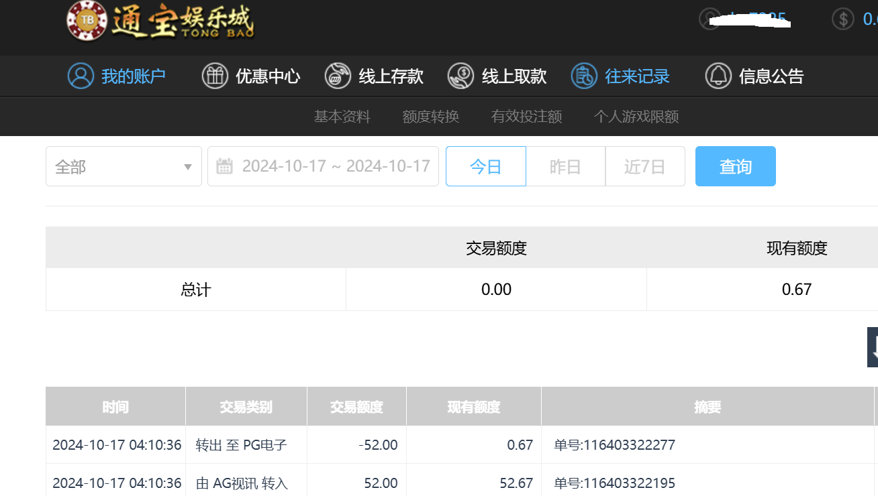The image size is (878, 496).
Task: Select the 今日 date range option
Action: point(486,166)
